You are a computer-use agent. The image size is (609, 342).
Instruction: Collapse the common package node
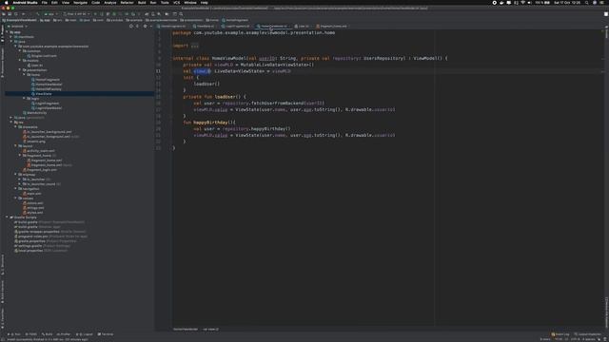[20, 50]
